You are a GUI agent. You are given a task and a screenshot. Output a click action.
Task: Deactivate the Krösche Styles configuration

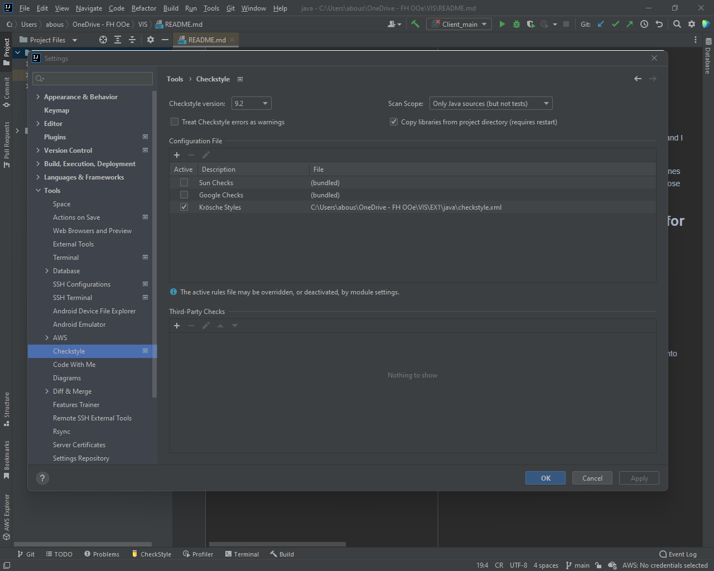coord(184,207)
